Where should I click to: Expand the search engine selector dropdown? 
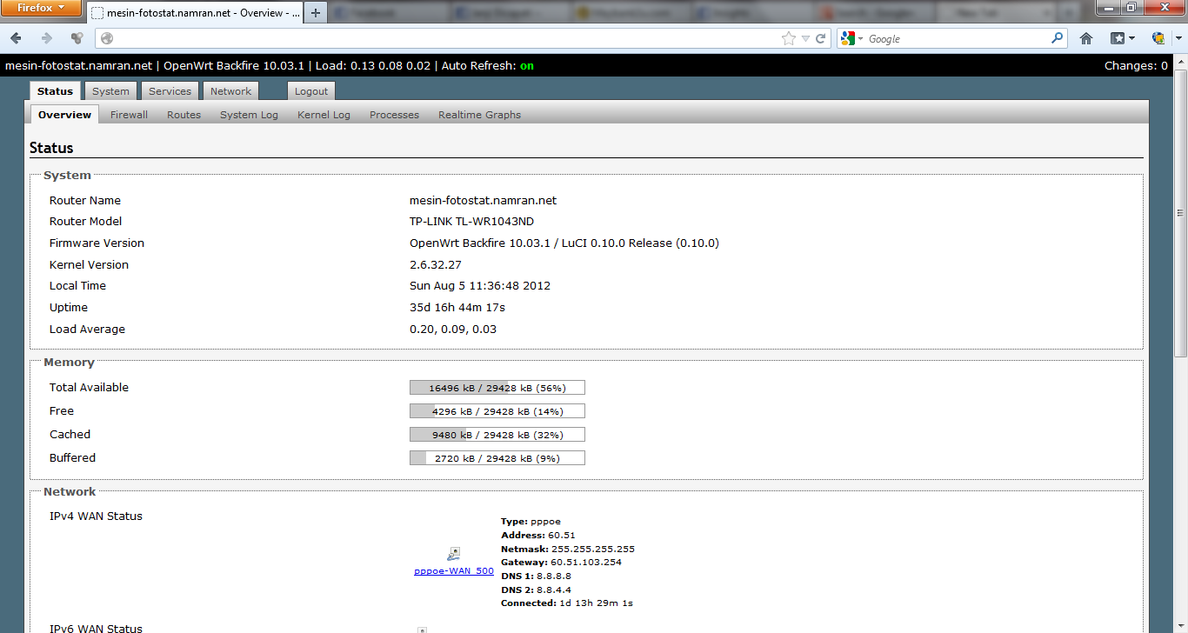[x=851, y=38]
